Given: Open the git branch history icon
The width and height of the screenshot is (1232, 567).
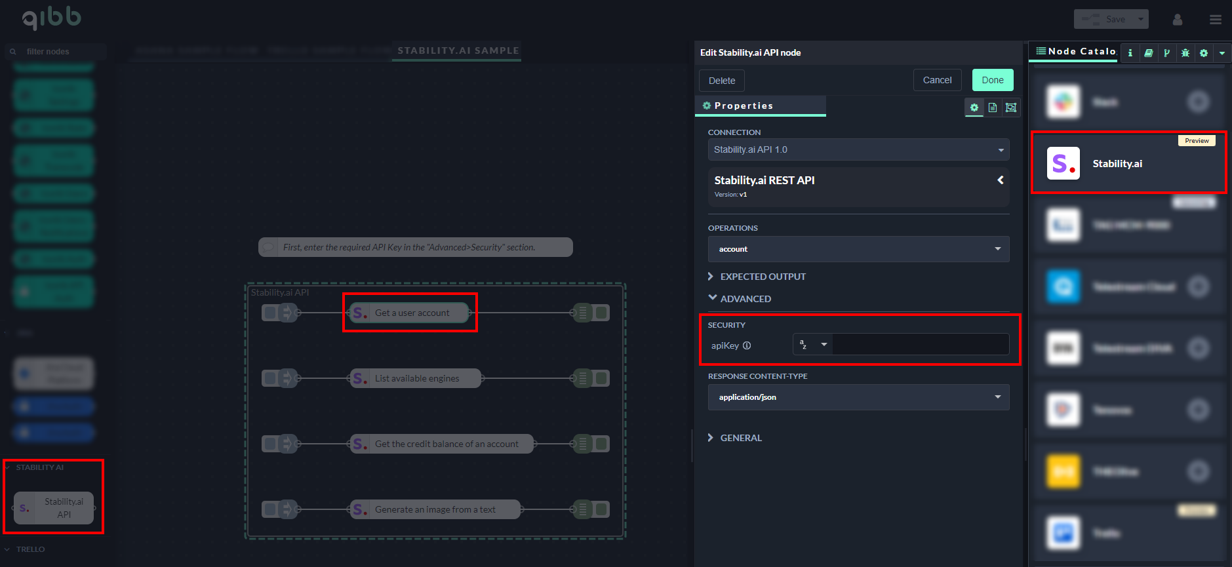Looking at the screenshot, I should (x=1166, y=53).
